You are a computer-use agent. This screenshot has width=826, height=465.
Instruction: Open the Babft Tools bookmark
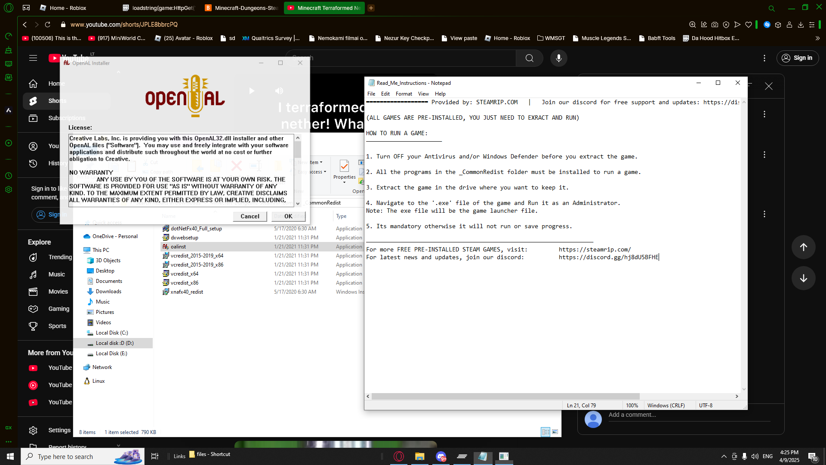pyautogui.click(x=657, y=38)
